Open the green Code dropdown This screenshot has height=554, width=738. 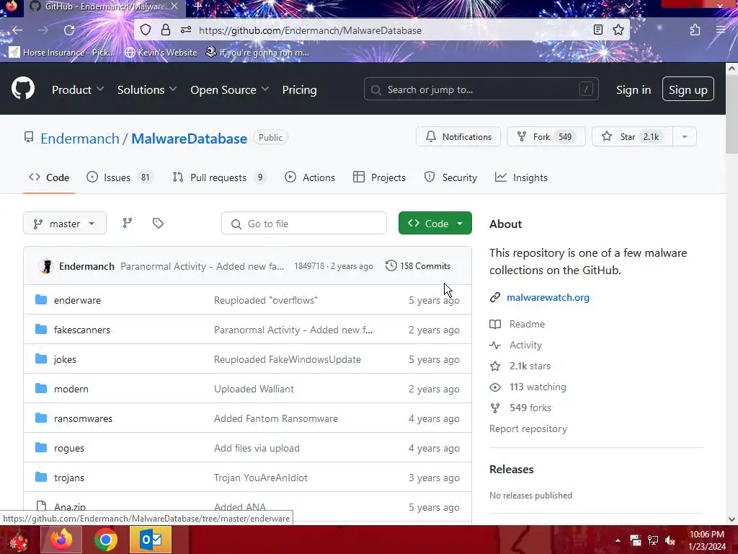[435, 224]
